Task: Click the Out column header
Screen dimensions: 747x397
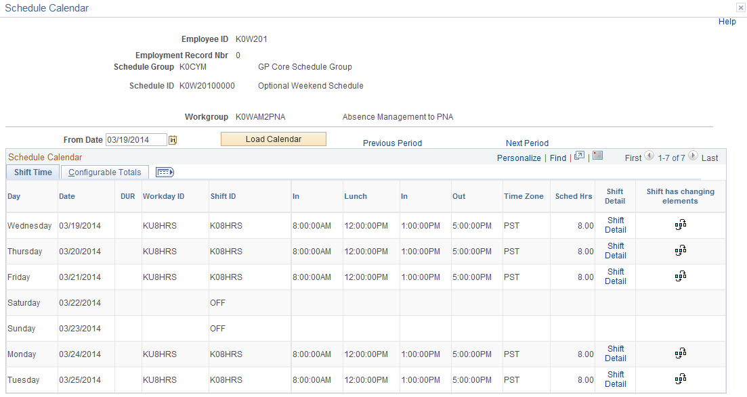Action: click(x=458, y=196)
